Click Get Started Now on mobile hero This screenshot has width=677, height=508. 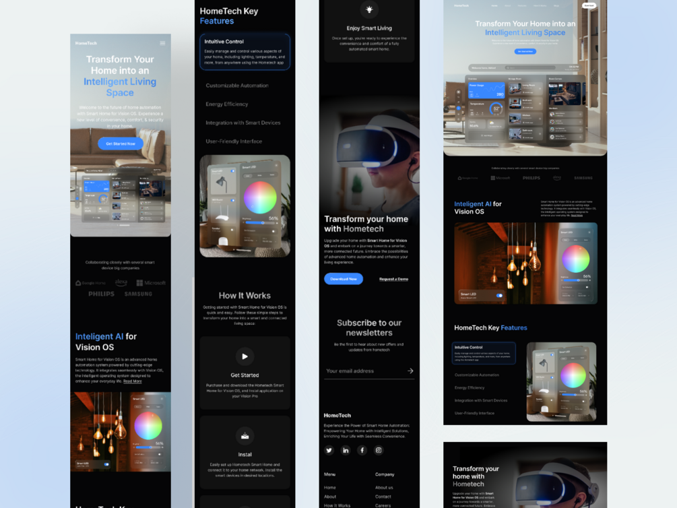[121, 144]
